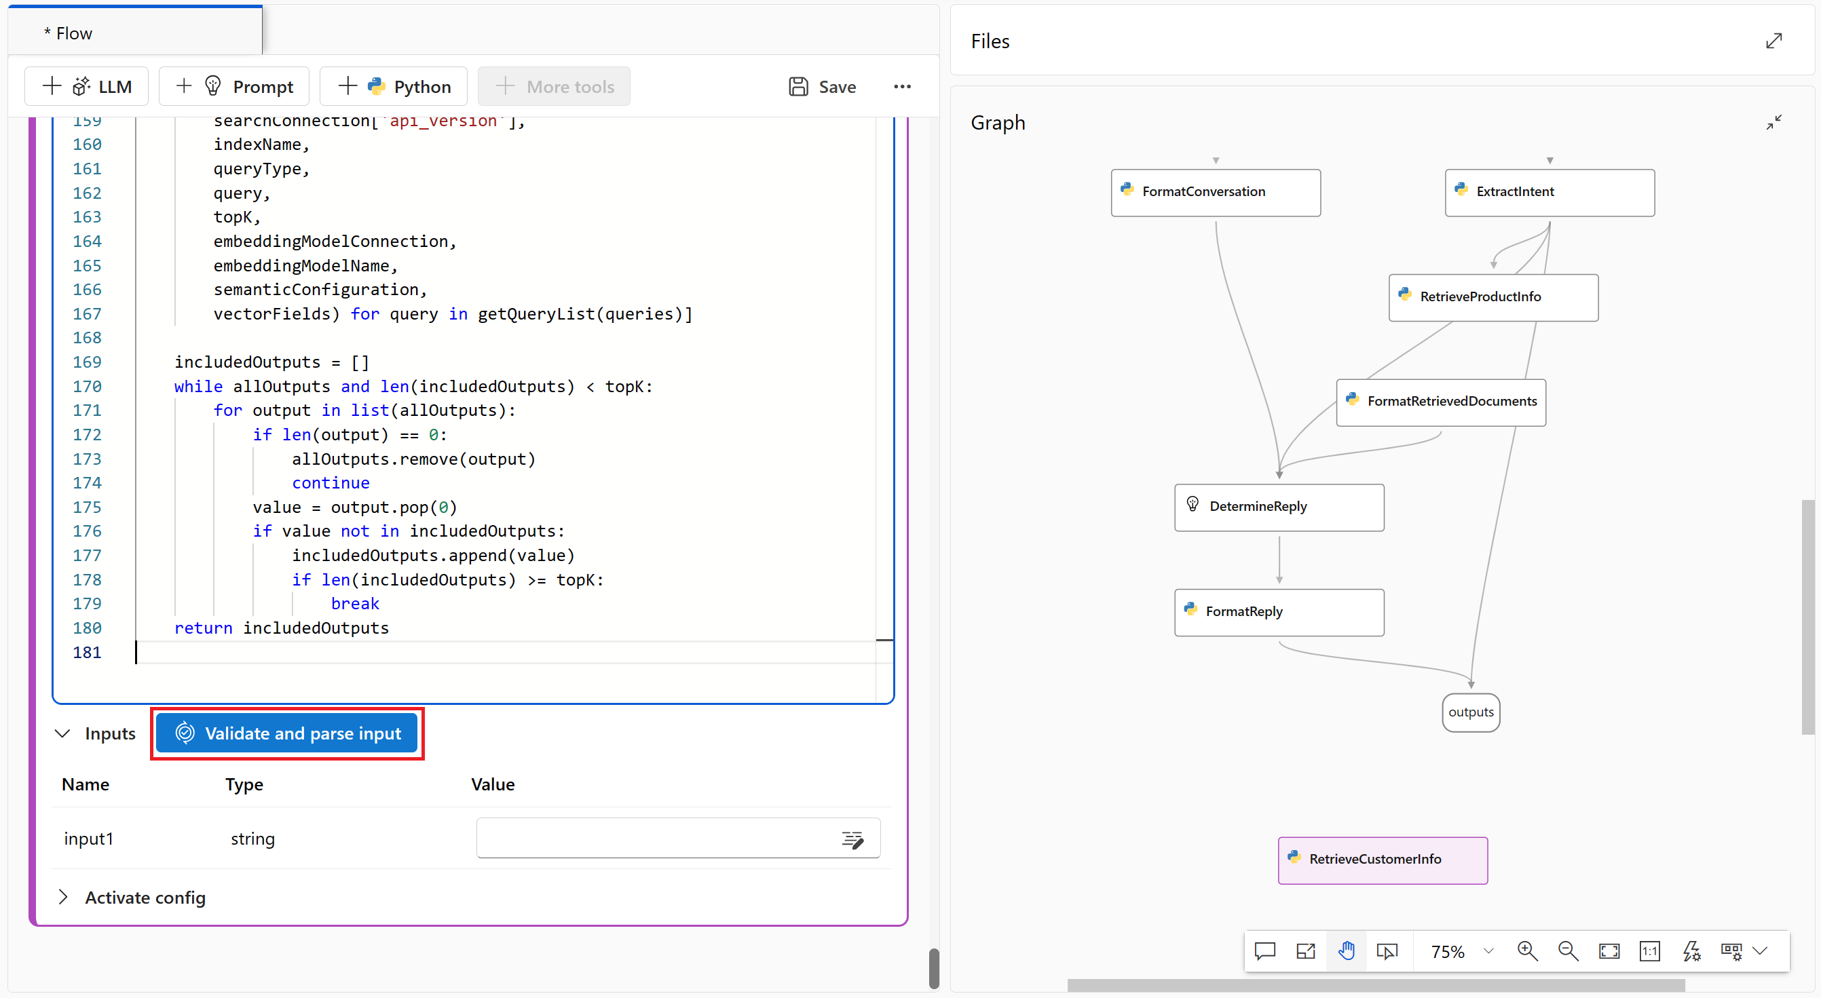This screenshot has height=998, width=1821.
Task: Expand the graph layout settings chevron
Action: [1760, 951]
